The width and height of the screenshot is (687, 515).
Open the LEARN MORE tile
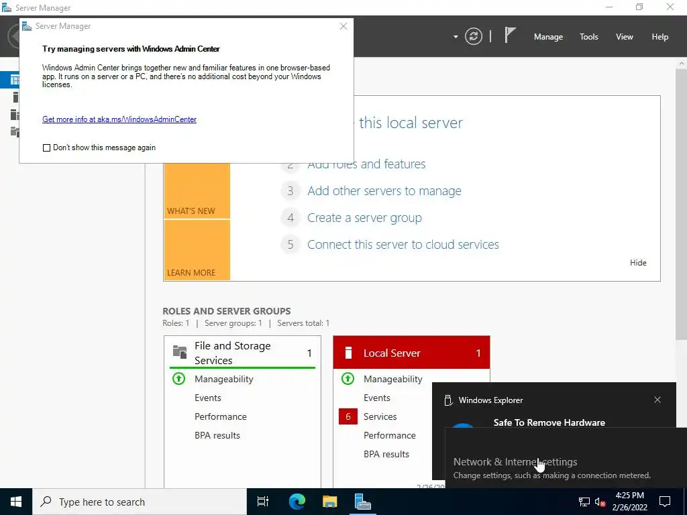197,249
